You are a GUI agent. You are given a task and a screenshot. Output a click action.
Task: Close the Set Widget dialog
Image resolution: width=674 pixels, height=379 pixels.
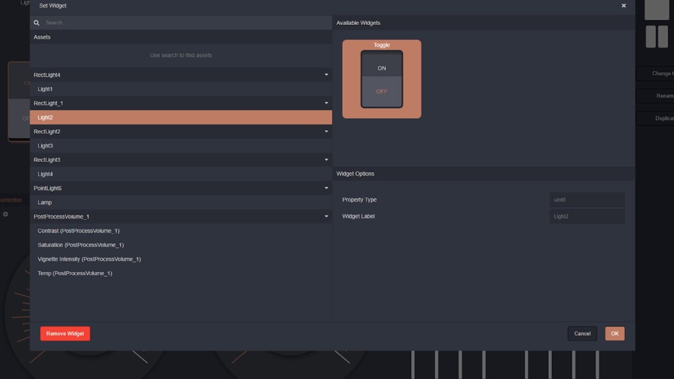(623, 6)
